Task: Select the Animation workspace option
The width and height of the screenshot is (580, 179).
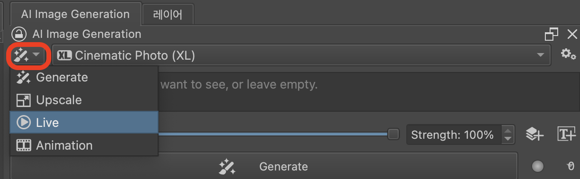Action: (x=84, y=145)
